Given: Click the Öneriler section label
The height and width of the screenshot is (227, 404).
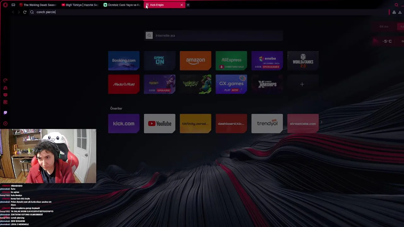Looking at the screenshot, I should (x=116, y=108).
